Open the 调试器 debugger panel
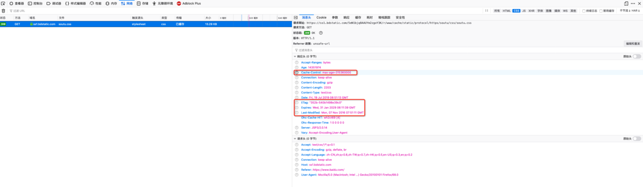This screenshot has height=187, width=643. [54, 3]
